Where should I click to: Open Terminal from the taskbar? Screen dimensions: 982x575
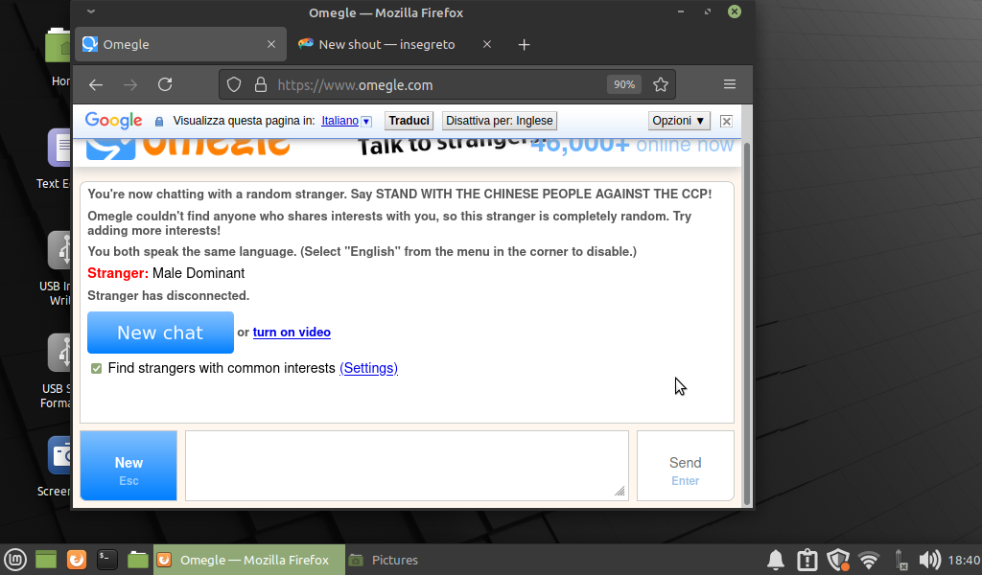coord(107,560)
